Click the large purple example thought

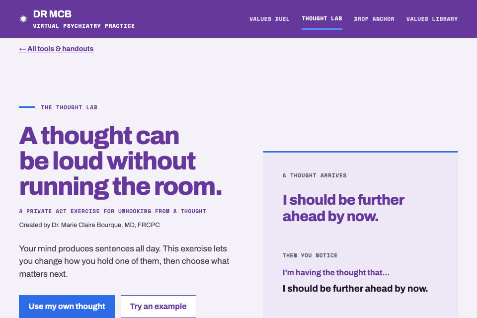pos(343,208)
